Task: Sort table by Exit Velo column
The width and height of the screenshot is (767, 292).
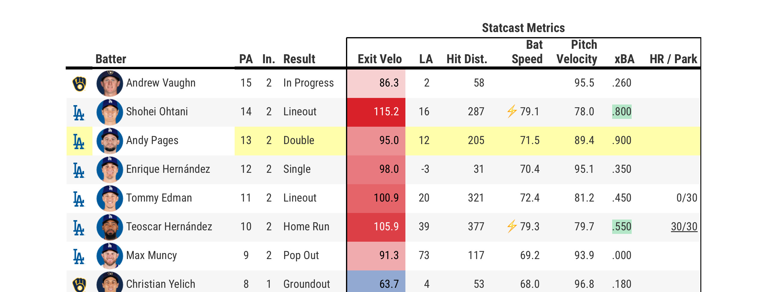Action: (380, 59)
